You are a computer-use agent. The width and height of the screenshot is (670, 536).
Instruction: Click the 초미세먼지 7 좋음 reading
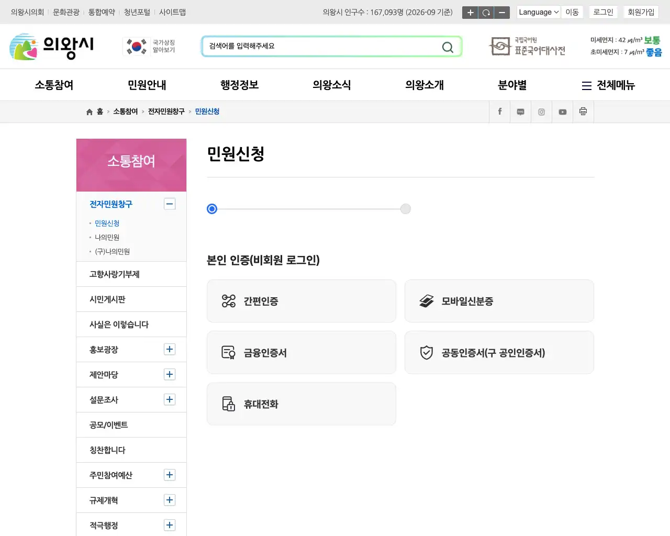click(626, 52)
